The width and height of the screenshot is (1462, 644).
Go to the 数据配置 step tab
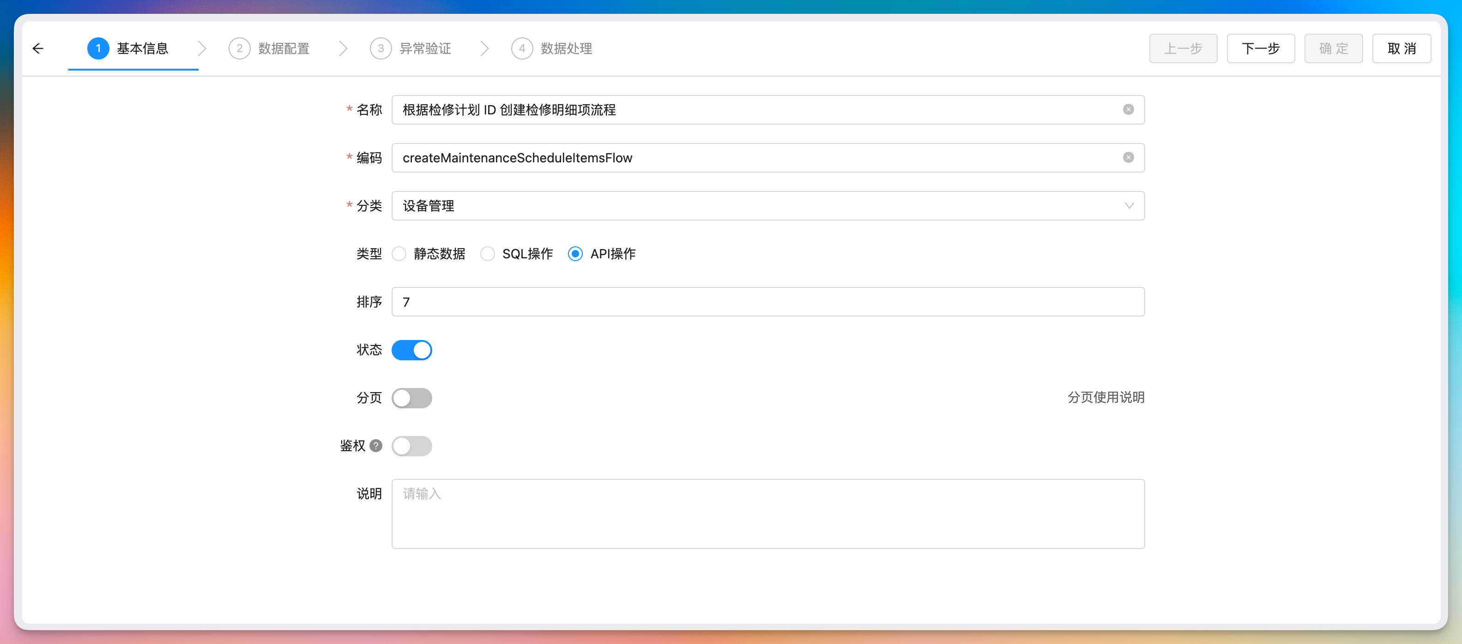click(283, 49)
